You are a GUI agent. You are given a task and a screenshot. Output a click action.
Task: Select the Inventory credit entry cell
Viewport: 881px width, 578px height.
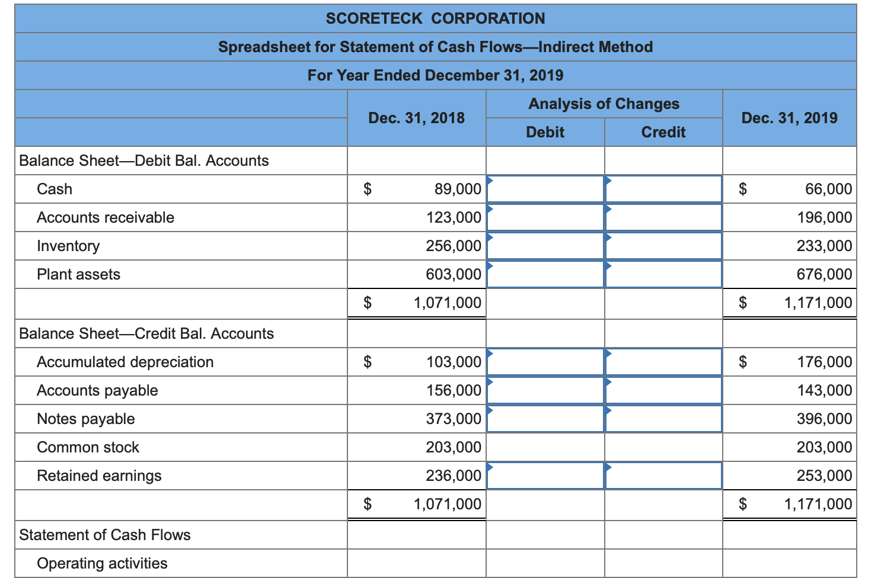[x=662, y=246]
